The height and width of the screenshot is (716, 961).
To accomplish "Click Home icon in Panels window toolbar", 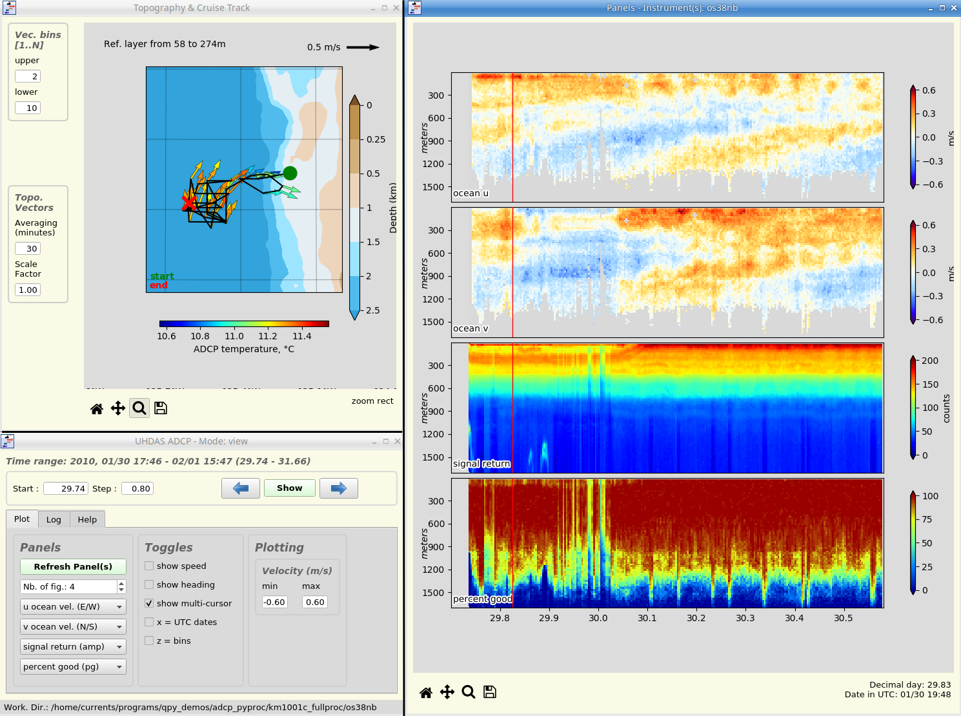I will pos(426,692).
